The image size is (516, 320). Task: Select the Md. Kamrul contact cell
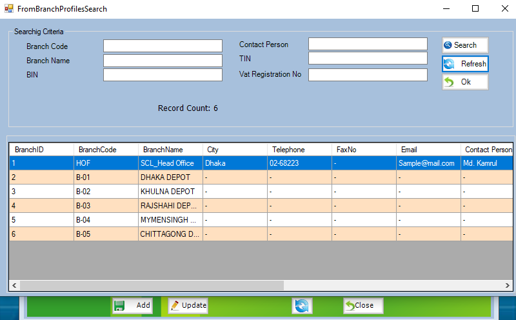(x=487, y=163)
